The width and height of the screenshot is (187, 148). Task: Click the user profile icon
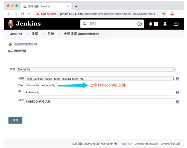(165, 24)
